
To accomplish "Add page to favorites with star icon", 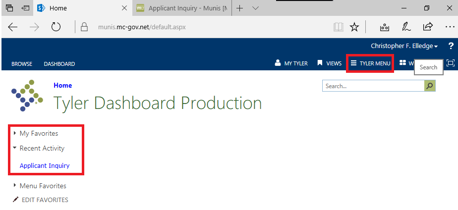I will coord(354,27).
